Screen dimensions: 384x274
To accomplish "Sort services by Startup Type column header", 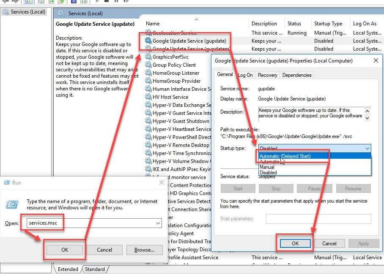I will (331, 24).
